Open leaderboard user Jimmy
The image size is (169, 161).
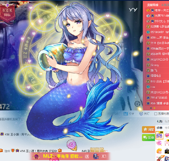click(155, 65)
